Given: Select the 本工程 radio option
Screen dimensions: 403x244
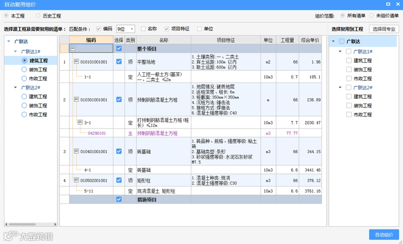Looking at the screenshot, I should click(x=7, y=16).
